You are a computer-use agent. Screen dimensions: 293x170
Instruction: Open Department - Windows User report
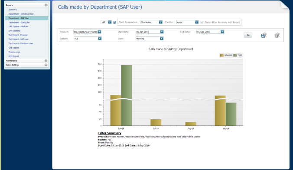pyautogui.click(x=21, y=14)
